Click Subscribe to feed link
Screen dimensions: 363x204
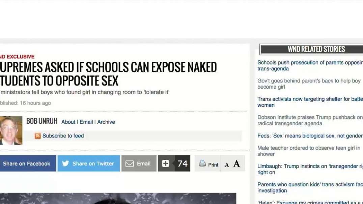[63, 136]
